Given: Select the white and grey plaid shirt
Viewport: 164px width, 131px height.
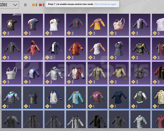Looking at the screenshot, I should (141, 119).
